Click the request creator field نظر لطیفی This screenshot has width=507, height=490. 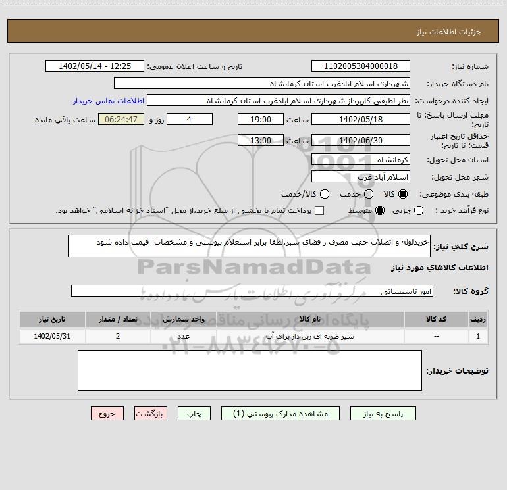279,101
